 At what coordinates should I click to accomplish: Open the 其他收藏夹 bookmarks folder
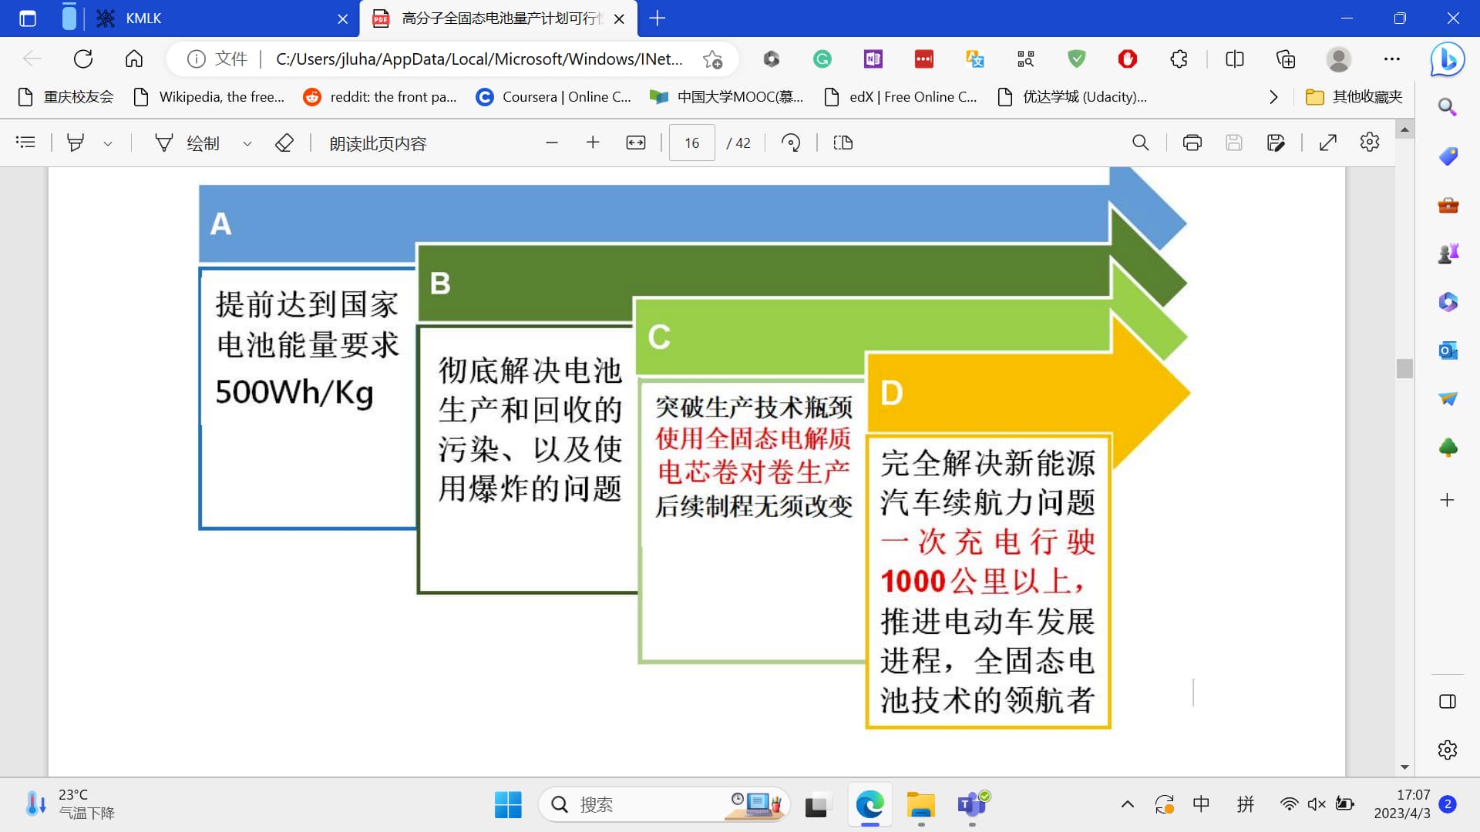1354,97
